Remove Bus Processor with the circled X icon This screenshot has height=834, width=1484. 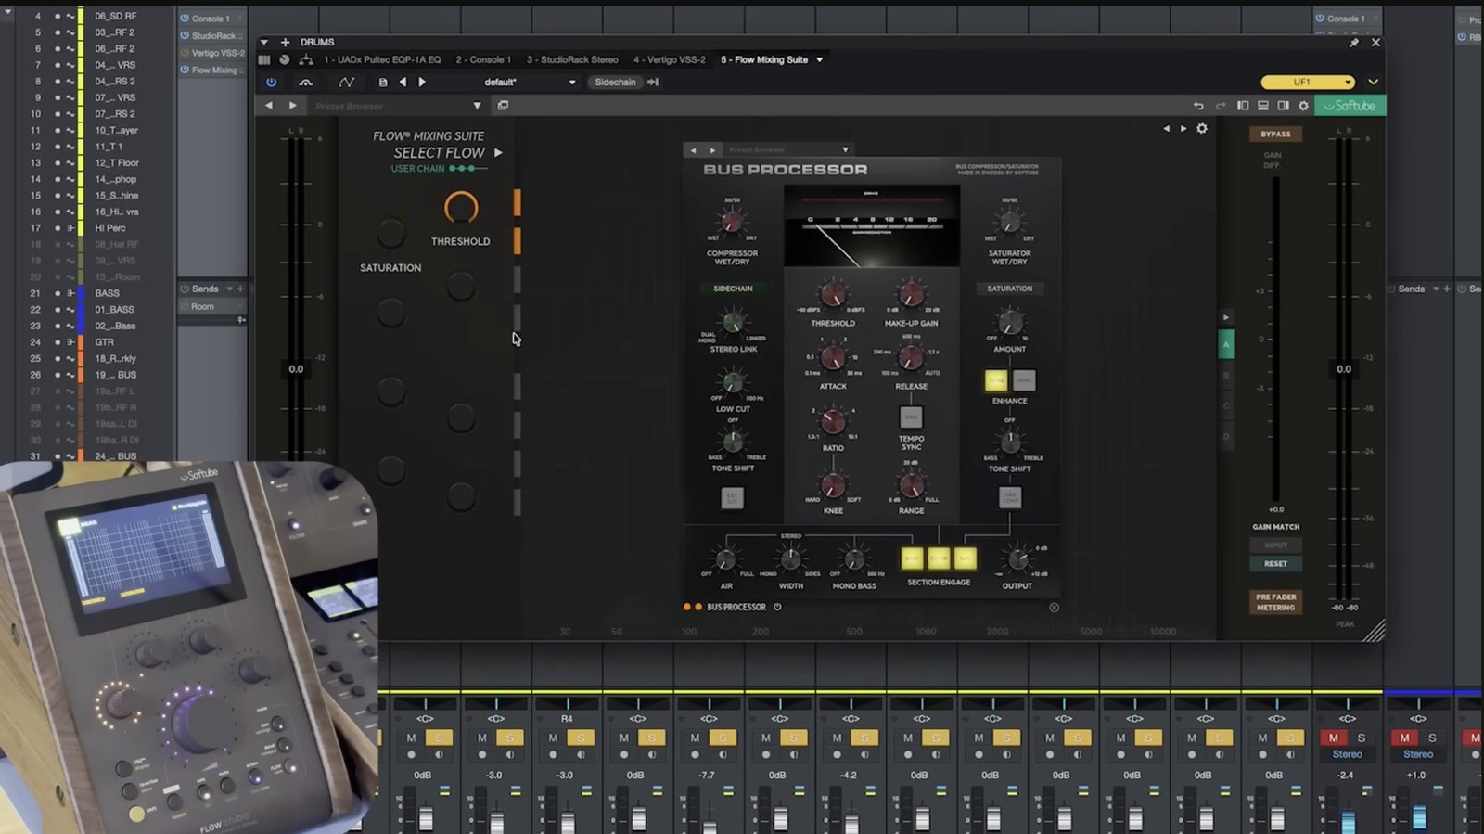coord(1054,608)
